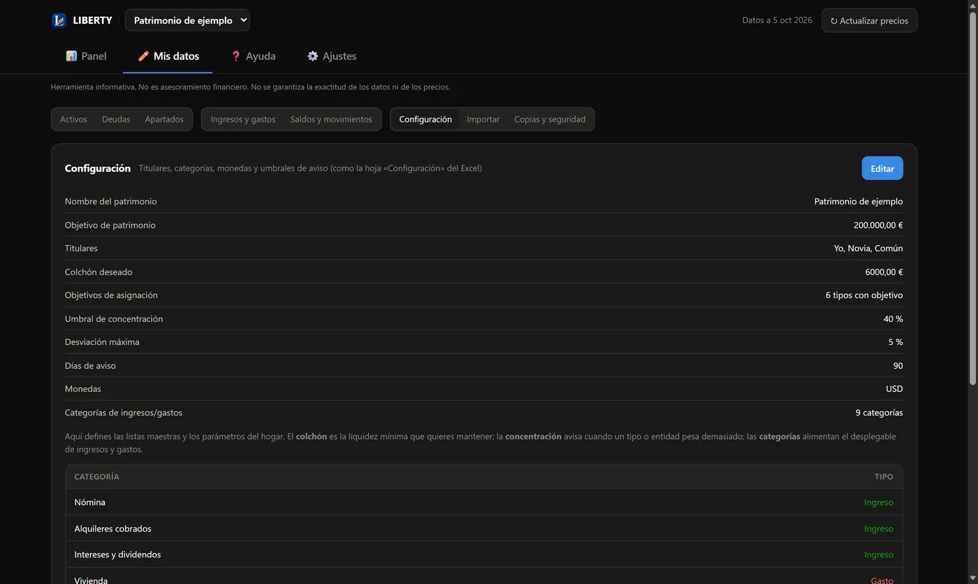Image resolution: width=978 pixels, height=584 pixels.
Task: Click the 40 % concentración value
Action: coord(893,319)
